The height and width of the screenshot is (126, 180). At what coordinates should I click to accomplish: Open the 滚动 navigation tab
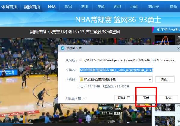click(173, 7)
